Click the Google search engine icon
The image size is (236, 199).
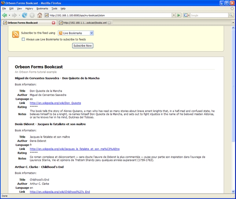pyautogui.click(x=186, y=15)
